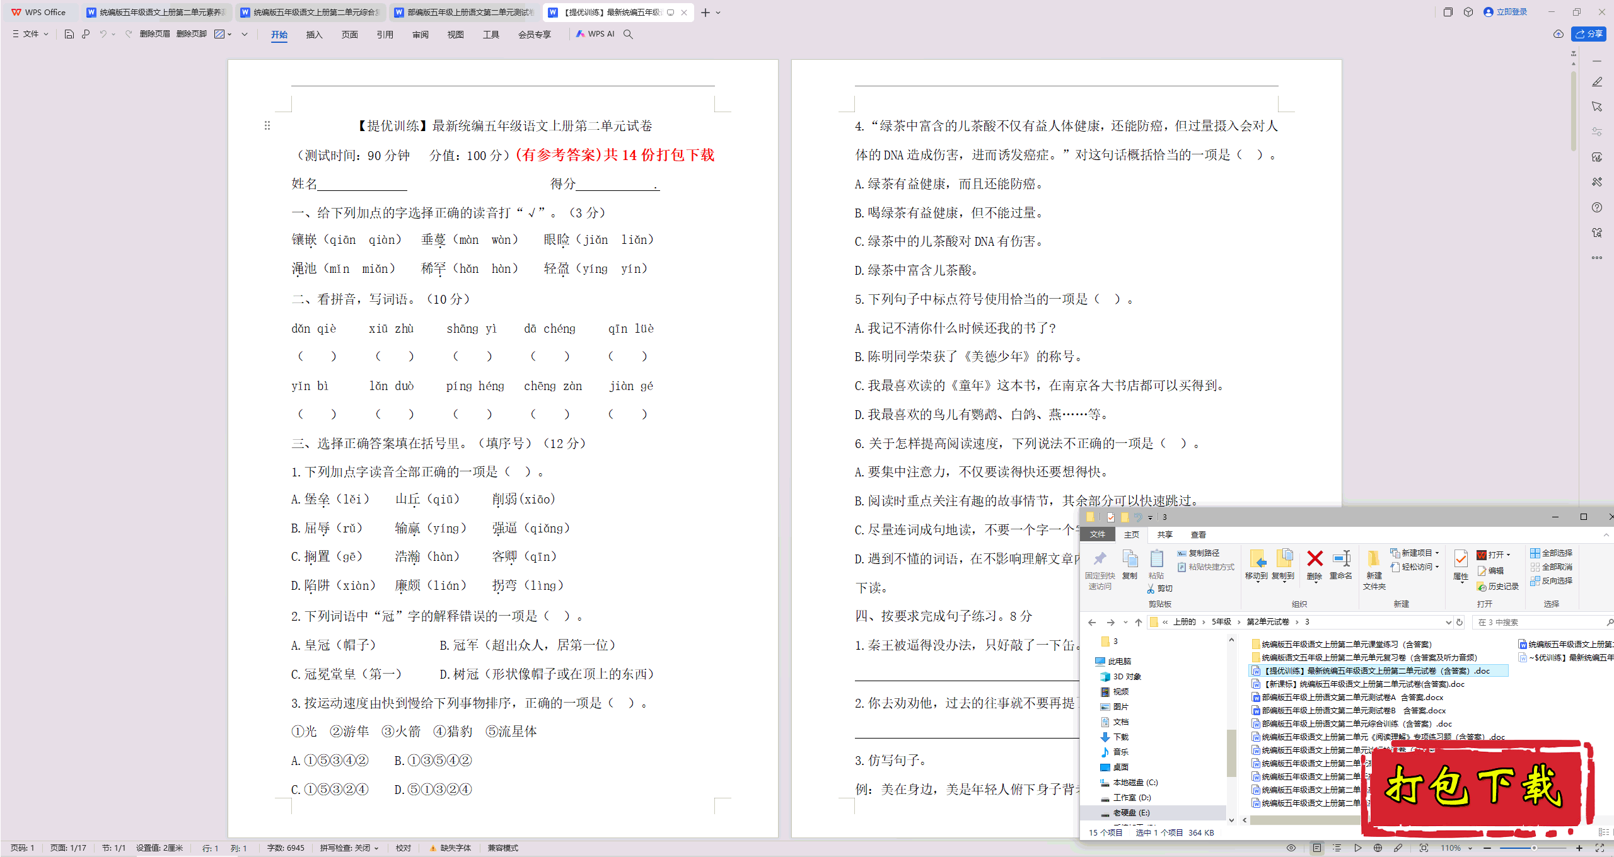Click Invert Selection option in Explorer

1552,580
